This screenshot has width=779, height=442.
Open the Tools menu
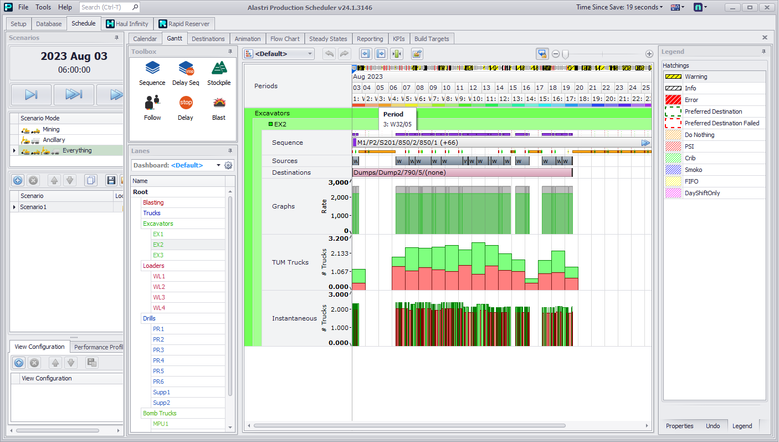pyautogui.click(x=43, y=7)
